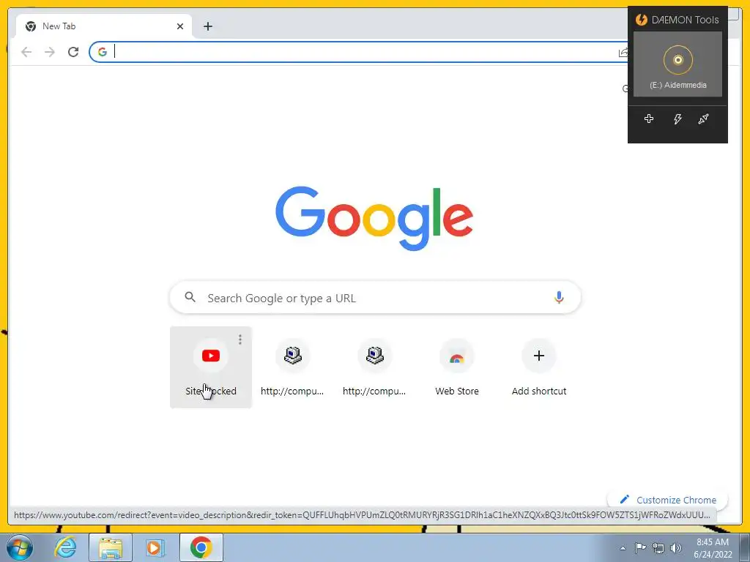Image resolution: width=750 pixels, height=562 pixels.
Task: Click the browser back arrow
Action: (26, 52)
